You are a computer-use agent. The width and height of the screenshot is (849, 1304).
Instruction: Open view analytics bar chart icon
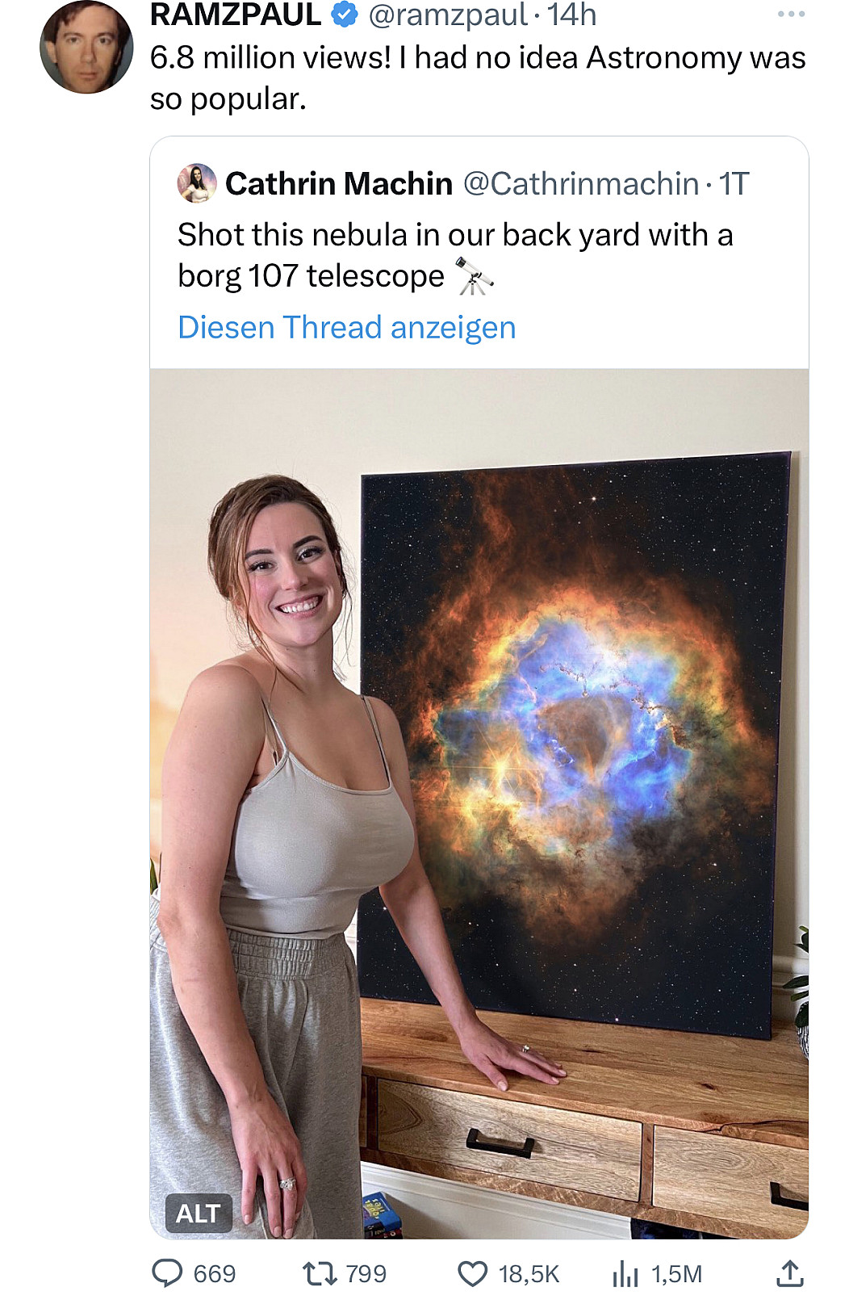point(625,1273)
